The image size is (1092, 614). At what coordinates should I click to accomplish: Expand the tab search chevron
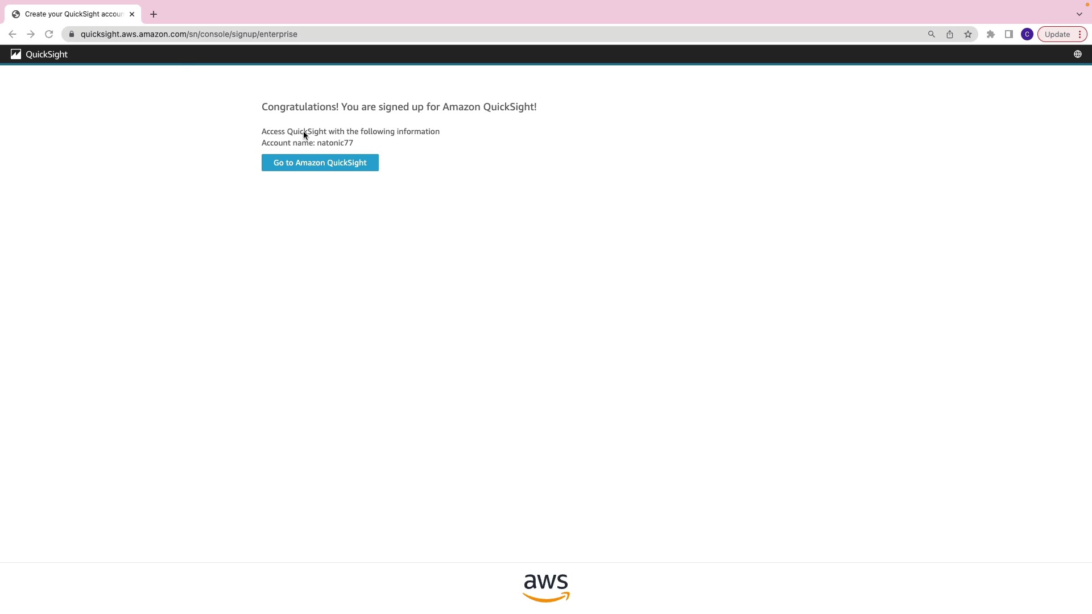1079,14
